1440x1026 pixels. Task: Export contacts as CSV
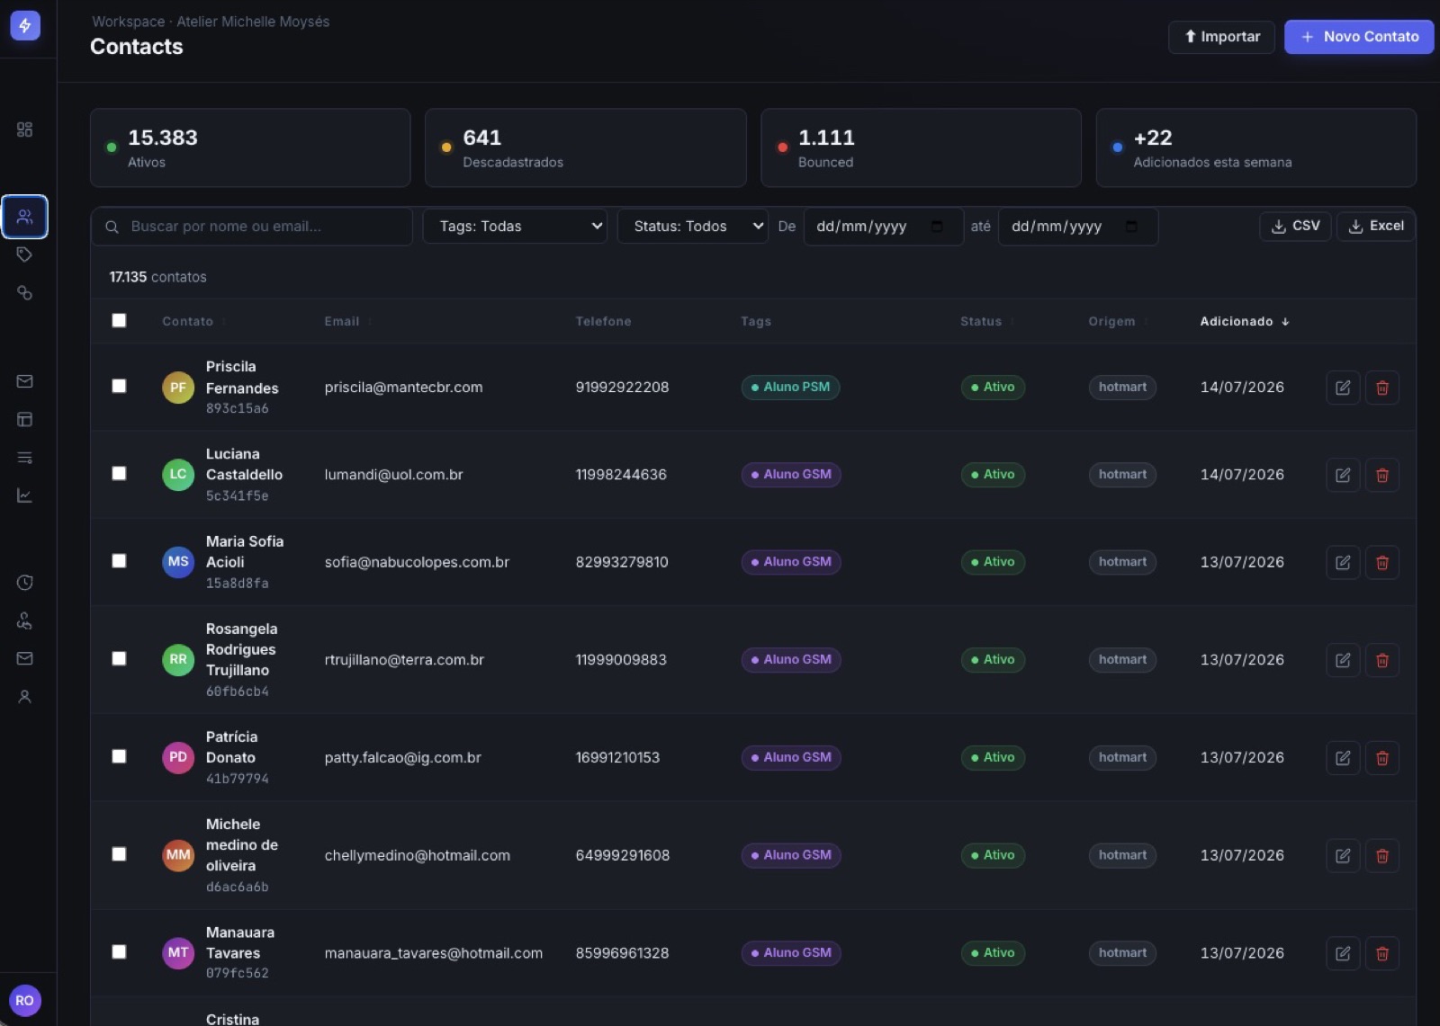(x=1295, y=226)
